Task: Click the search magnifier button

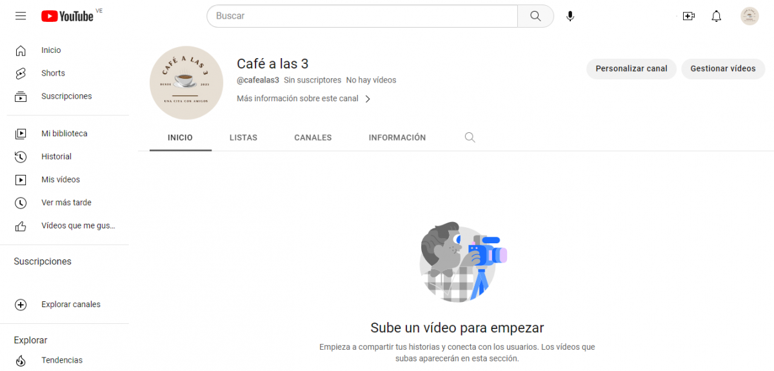Action: pos(535,16)
